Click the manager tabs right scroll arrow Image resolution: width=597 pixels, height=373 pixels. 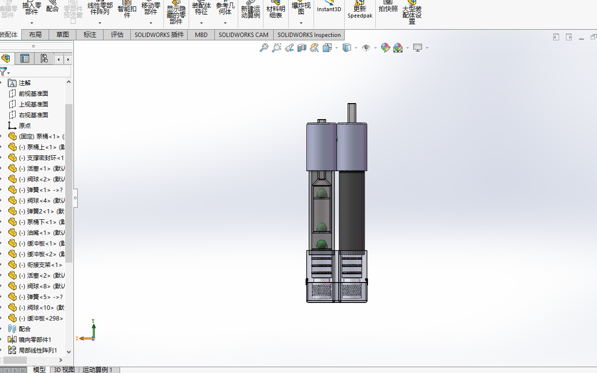(x=68, y=59)
